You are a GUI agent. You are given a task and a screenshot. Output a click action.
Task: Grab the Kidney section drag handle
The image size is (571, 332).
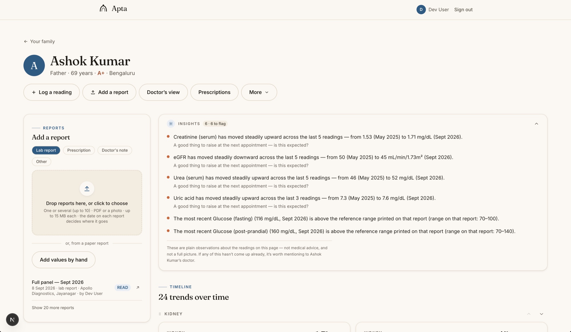[160, 314]
